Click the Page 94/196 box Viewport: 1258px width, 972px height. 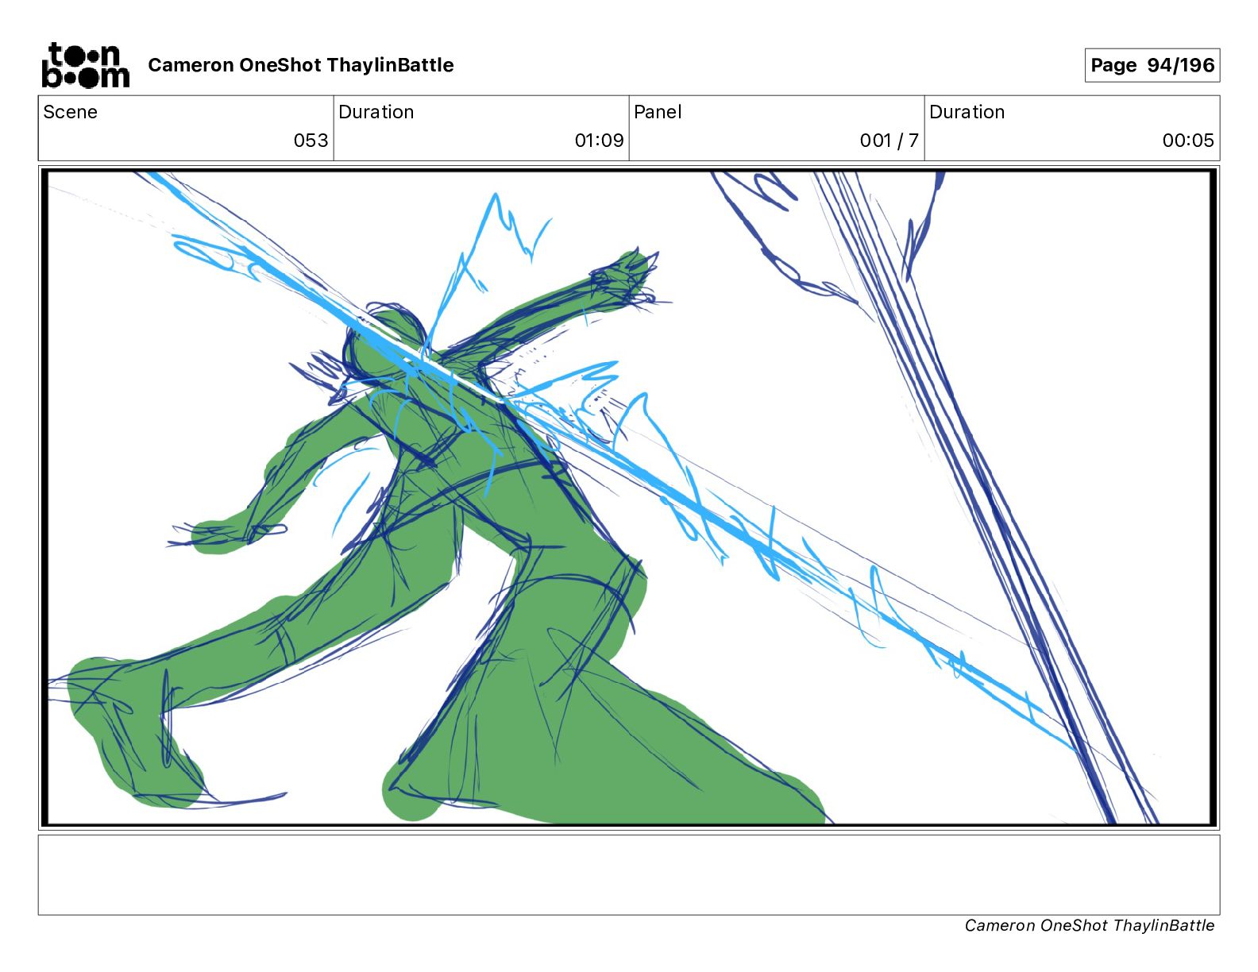click(1152, 65)
